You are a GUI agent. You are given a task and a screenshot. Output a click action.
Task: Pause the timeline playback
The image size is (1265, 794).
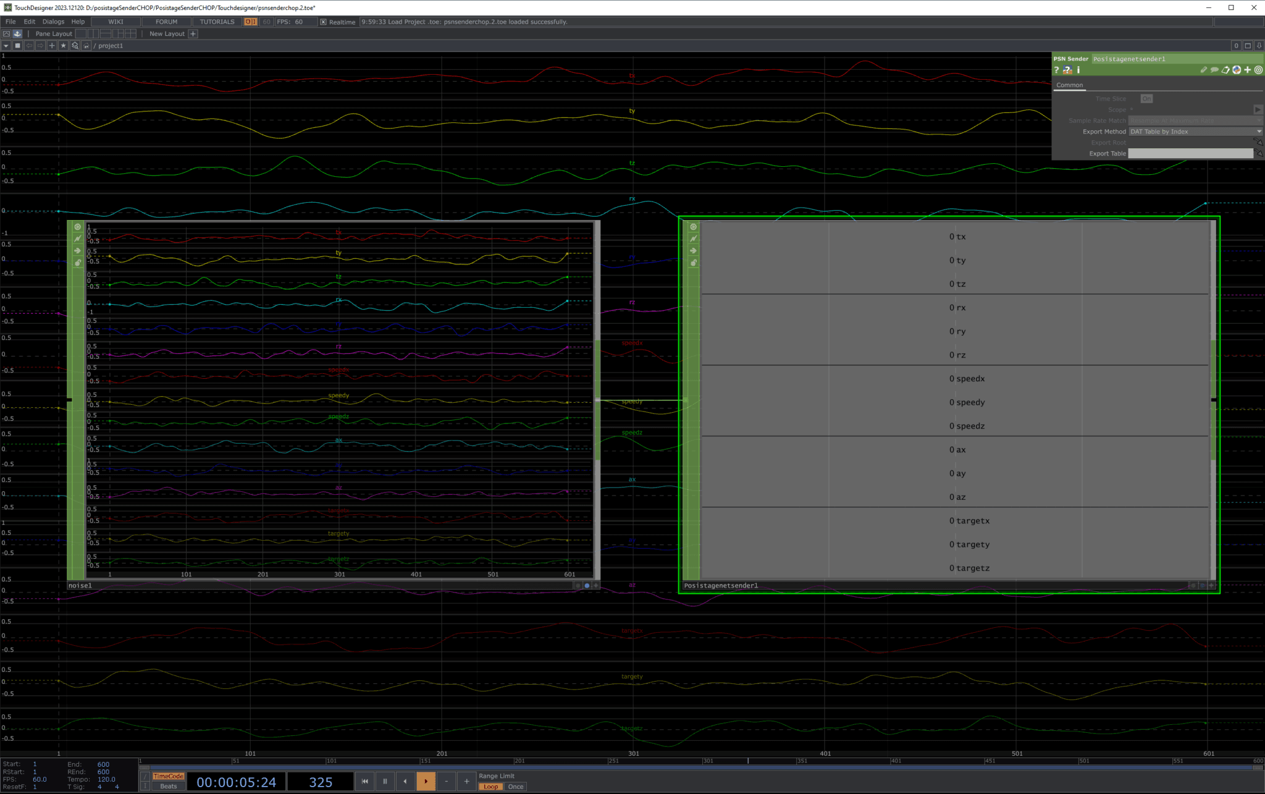point(385,781)
